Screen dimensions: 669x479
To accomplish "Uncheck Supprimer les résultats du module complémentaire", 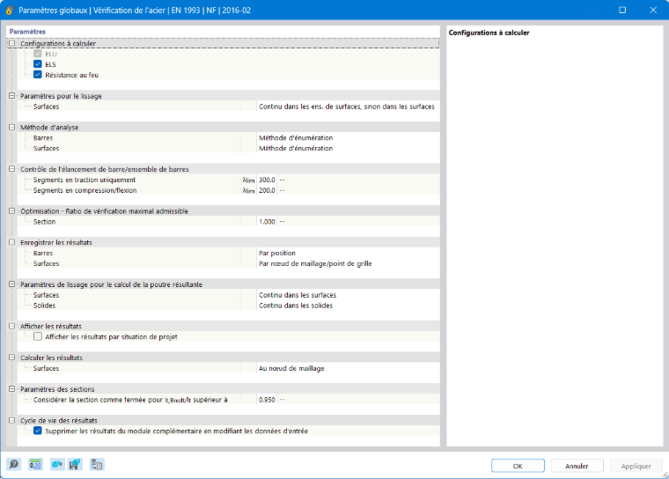I will tap(38, 431).
